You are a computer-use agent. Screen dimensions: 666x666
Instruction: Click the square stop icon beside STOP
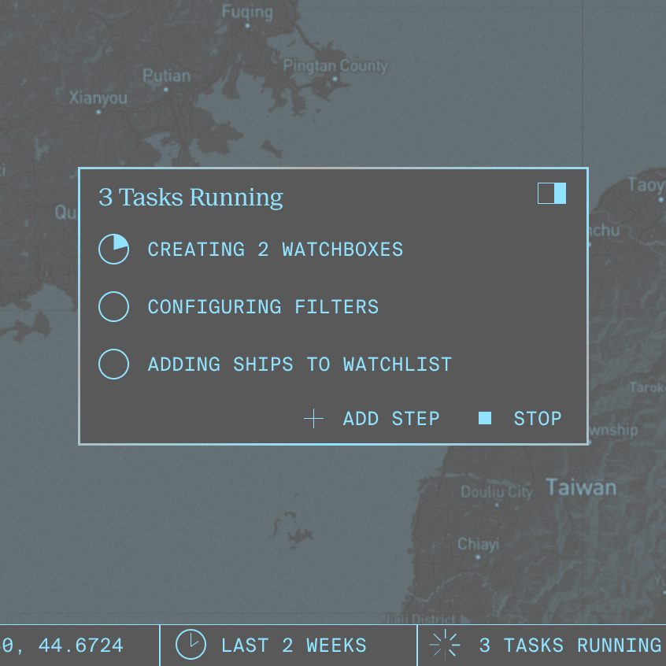coord(484,418)
